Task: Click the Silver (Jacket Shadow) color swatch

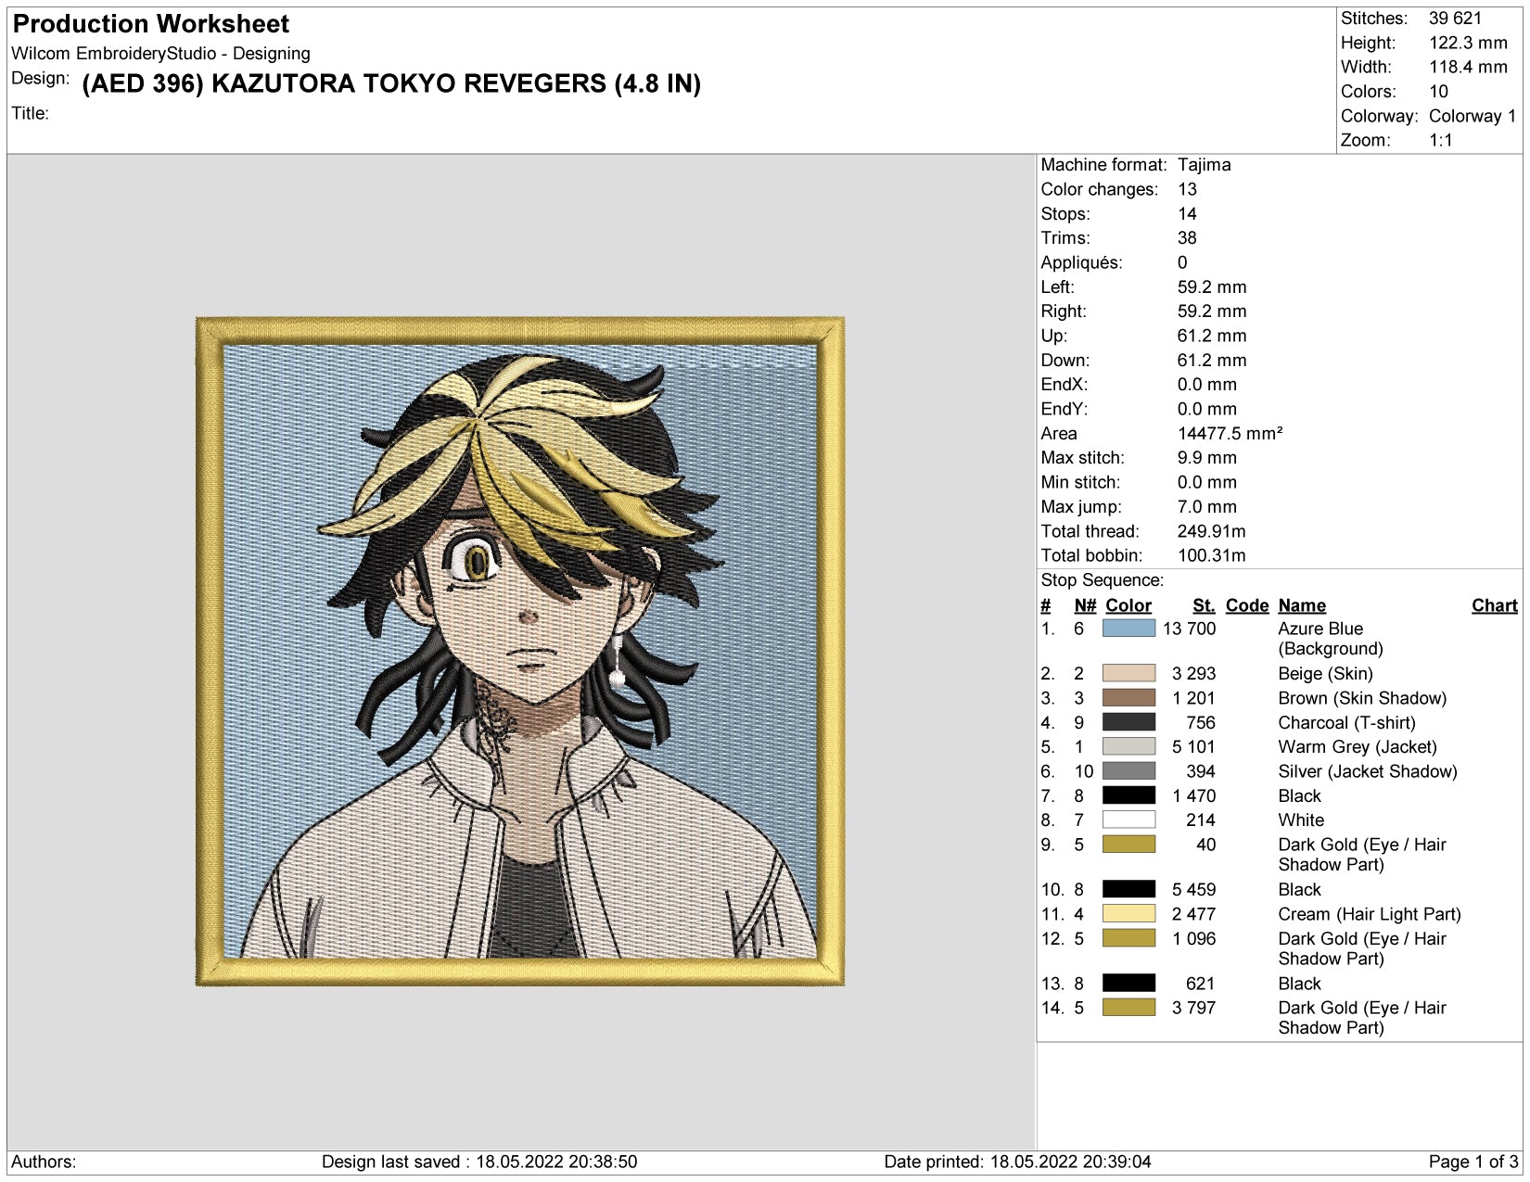Action: point(1128,770)
